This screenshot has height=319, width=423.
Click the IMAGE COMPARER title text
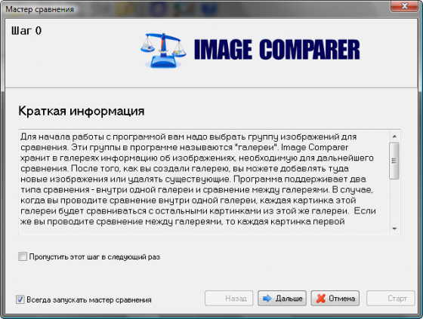point(277,50)
